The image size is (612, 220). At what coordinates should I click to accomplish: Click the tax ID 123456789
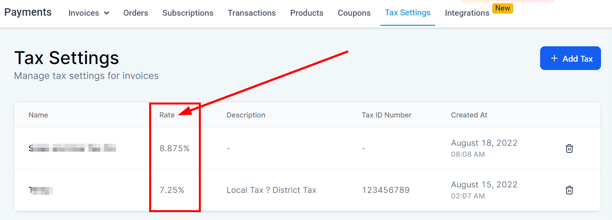click(386, 190)
